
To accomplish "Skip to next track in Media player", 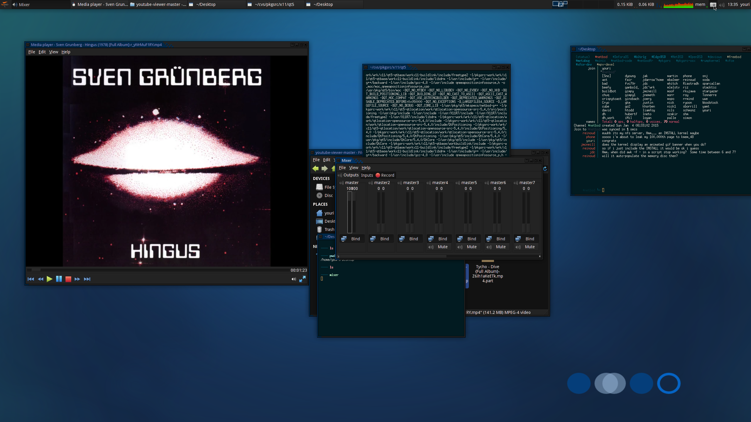I will click(x=87, y=279).
